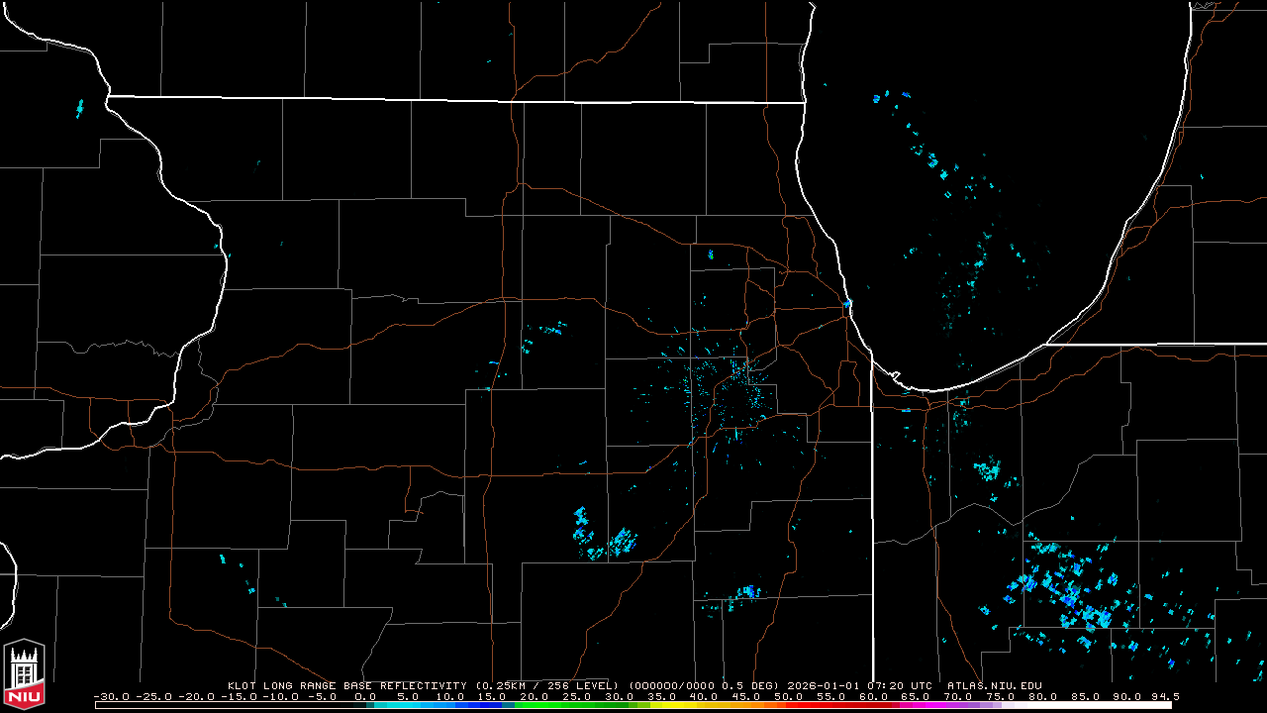Click the 94.5 label on reflectivity scale
The width and height of the screenshot is (1267, 713).
[x=1165, y=696]
